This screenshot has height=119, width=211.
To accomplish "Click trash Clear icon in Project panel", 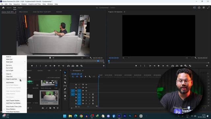I will [x=58, y=108].
